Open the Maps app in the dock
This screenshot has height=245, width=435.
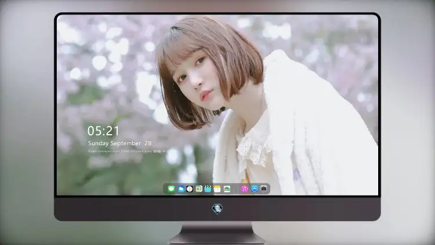198,189
